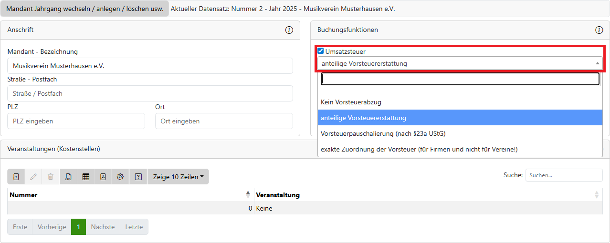Open table settings gear icon
This screenshot has height=243, width=610.
tap(120, 177)
